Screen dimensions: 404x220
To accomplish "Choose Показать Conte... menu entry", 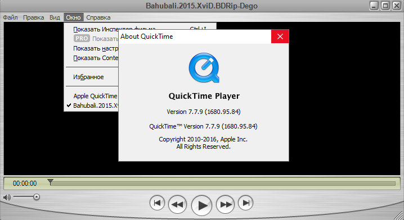I will click(x=92, y=58).
